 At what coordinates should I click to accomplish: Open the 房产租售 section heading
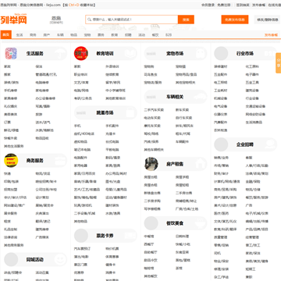(175, 164)
